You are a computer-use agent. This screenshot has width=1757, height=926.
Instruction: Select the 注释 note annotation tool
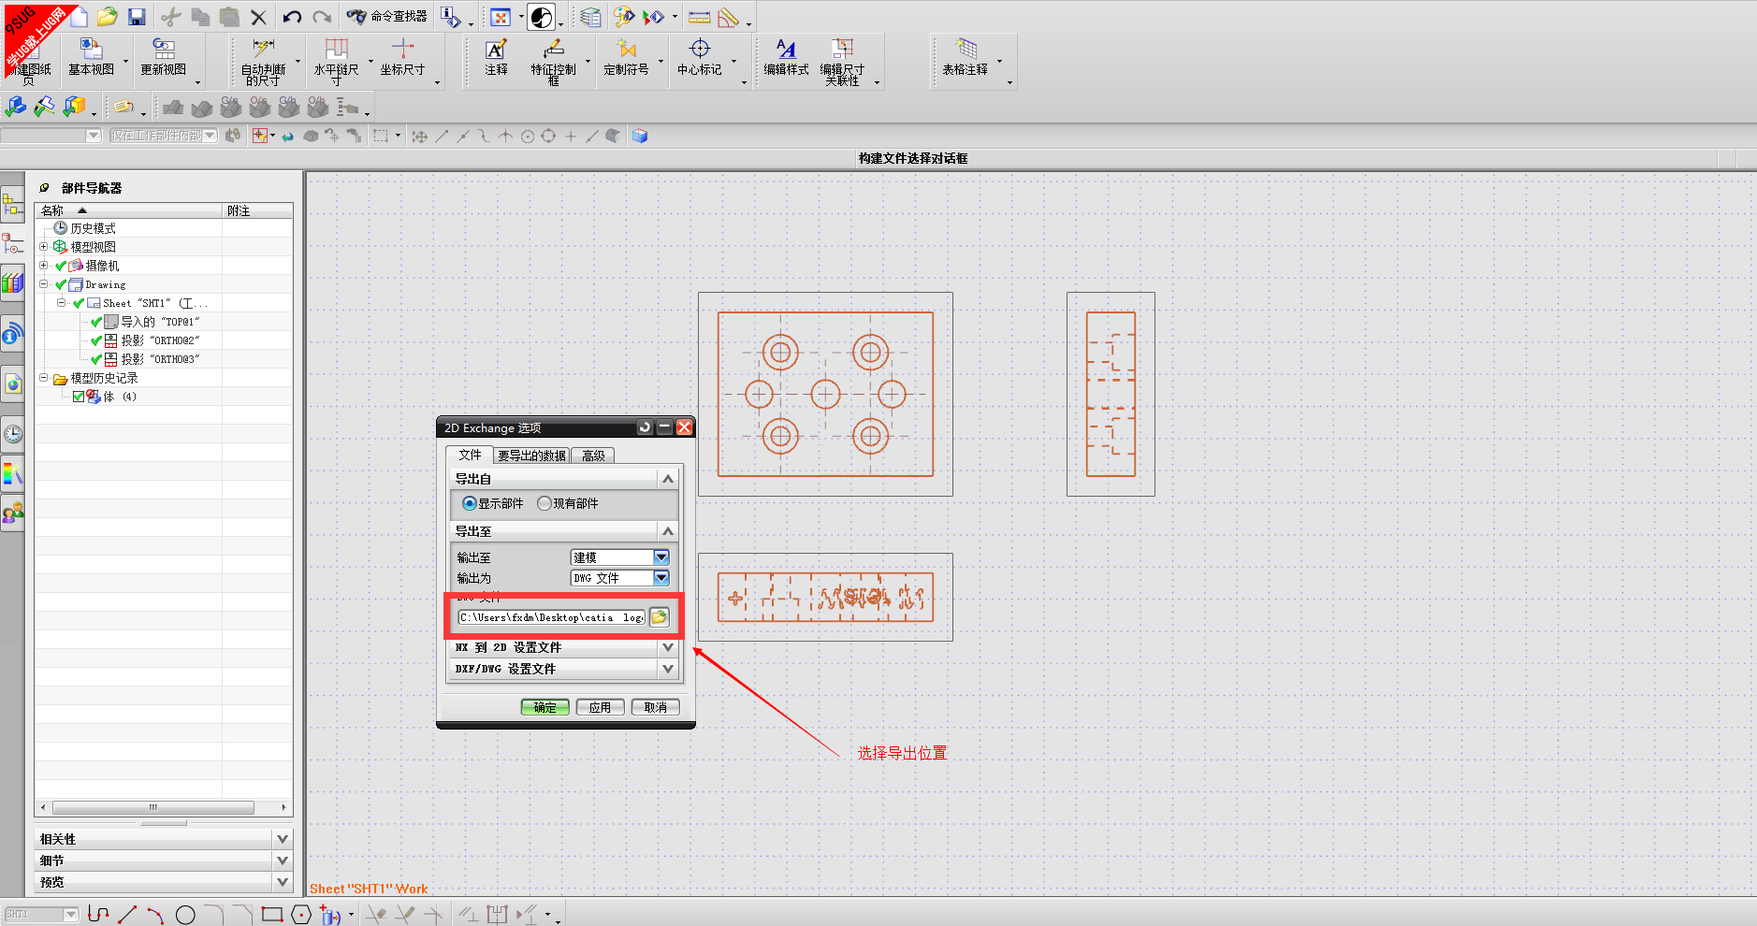pyautogui.click(x=496, y=58)
